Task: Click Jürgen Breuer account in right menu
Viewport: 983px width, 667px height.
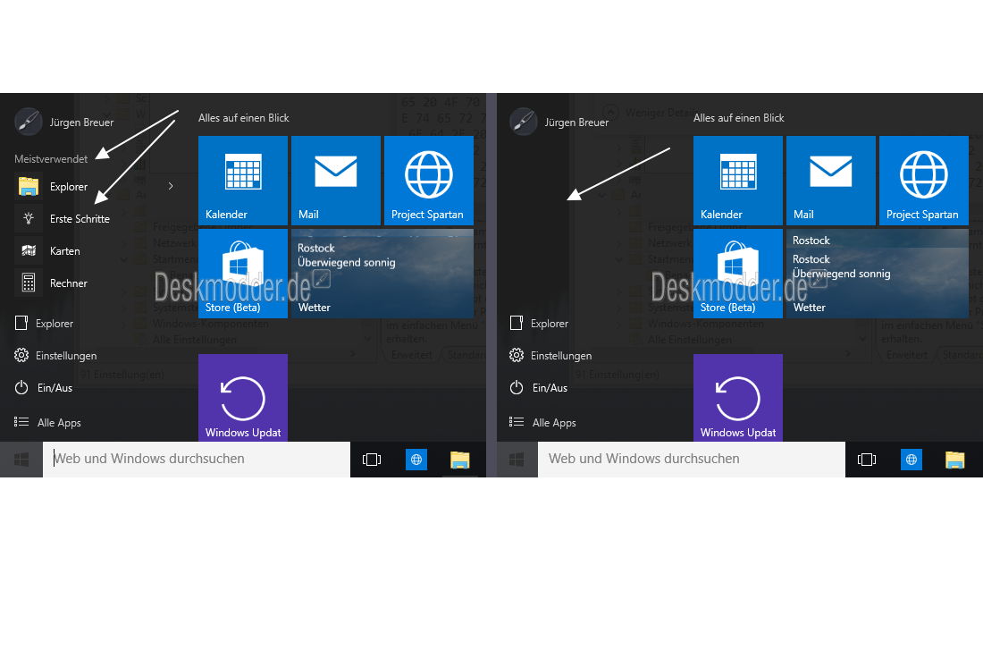Action: coord(559,122)
